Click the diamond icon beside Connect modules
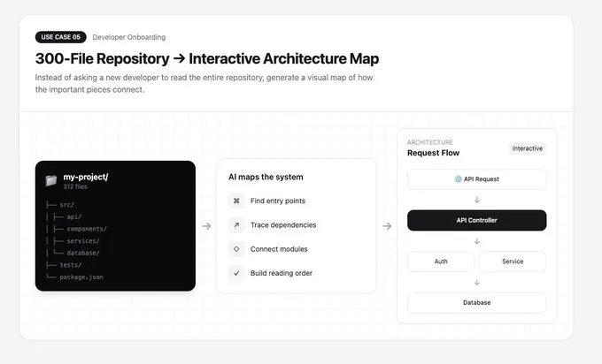 point(236,249)
